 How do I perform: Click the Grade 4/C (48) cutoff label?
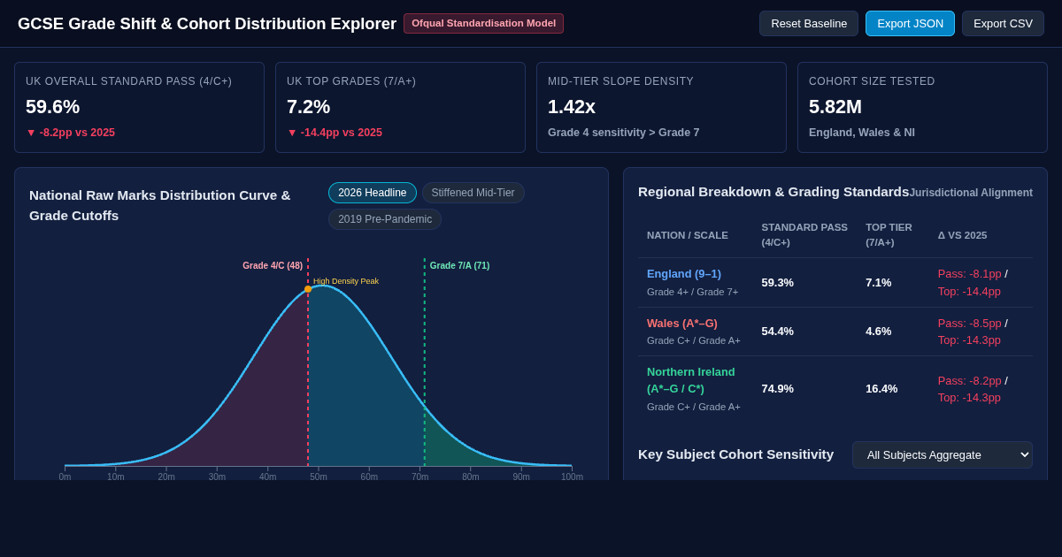coord(273,265)
